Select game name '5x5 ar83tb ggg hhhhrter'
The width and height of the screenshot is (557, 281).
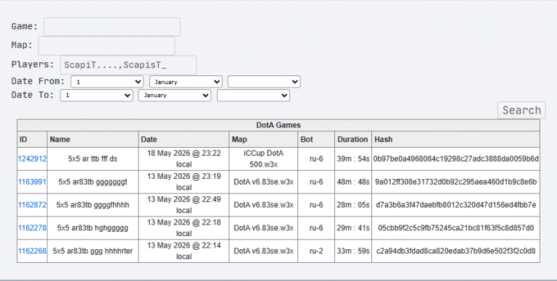[93, 251]
